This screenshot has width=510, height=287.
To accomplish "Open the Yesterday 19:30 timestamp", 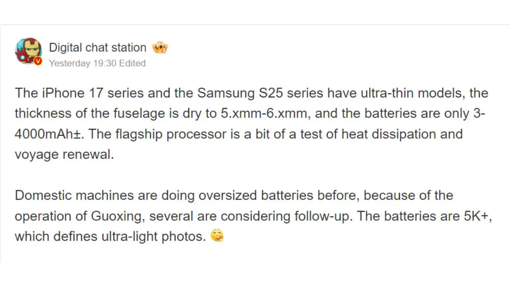I will coord(82,63).
